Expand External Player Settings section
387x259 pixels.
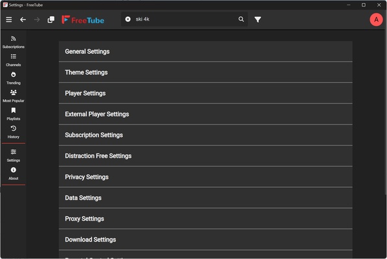pos(205,114)
